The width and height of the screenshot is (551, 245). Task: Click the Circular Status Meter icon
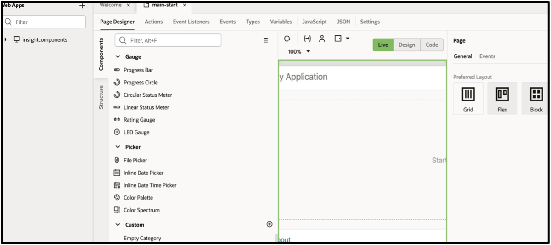pos(117,95)
